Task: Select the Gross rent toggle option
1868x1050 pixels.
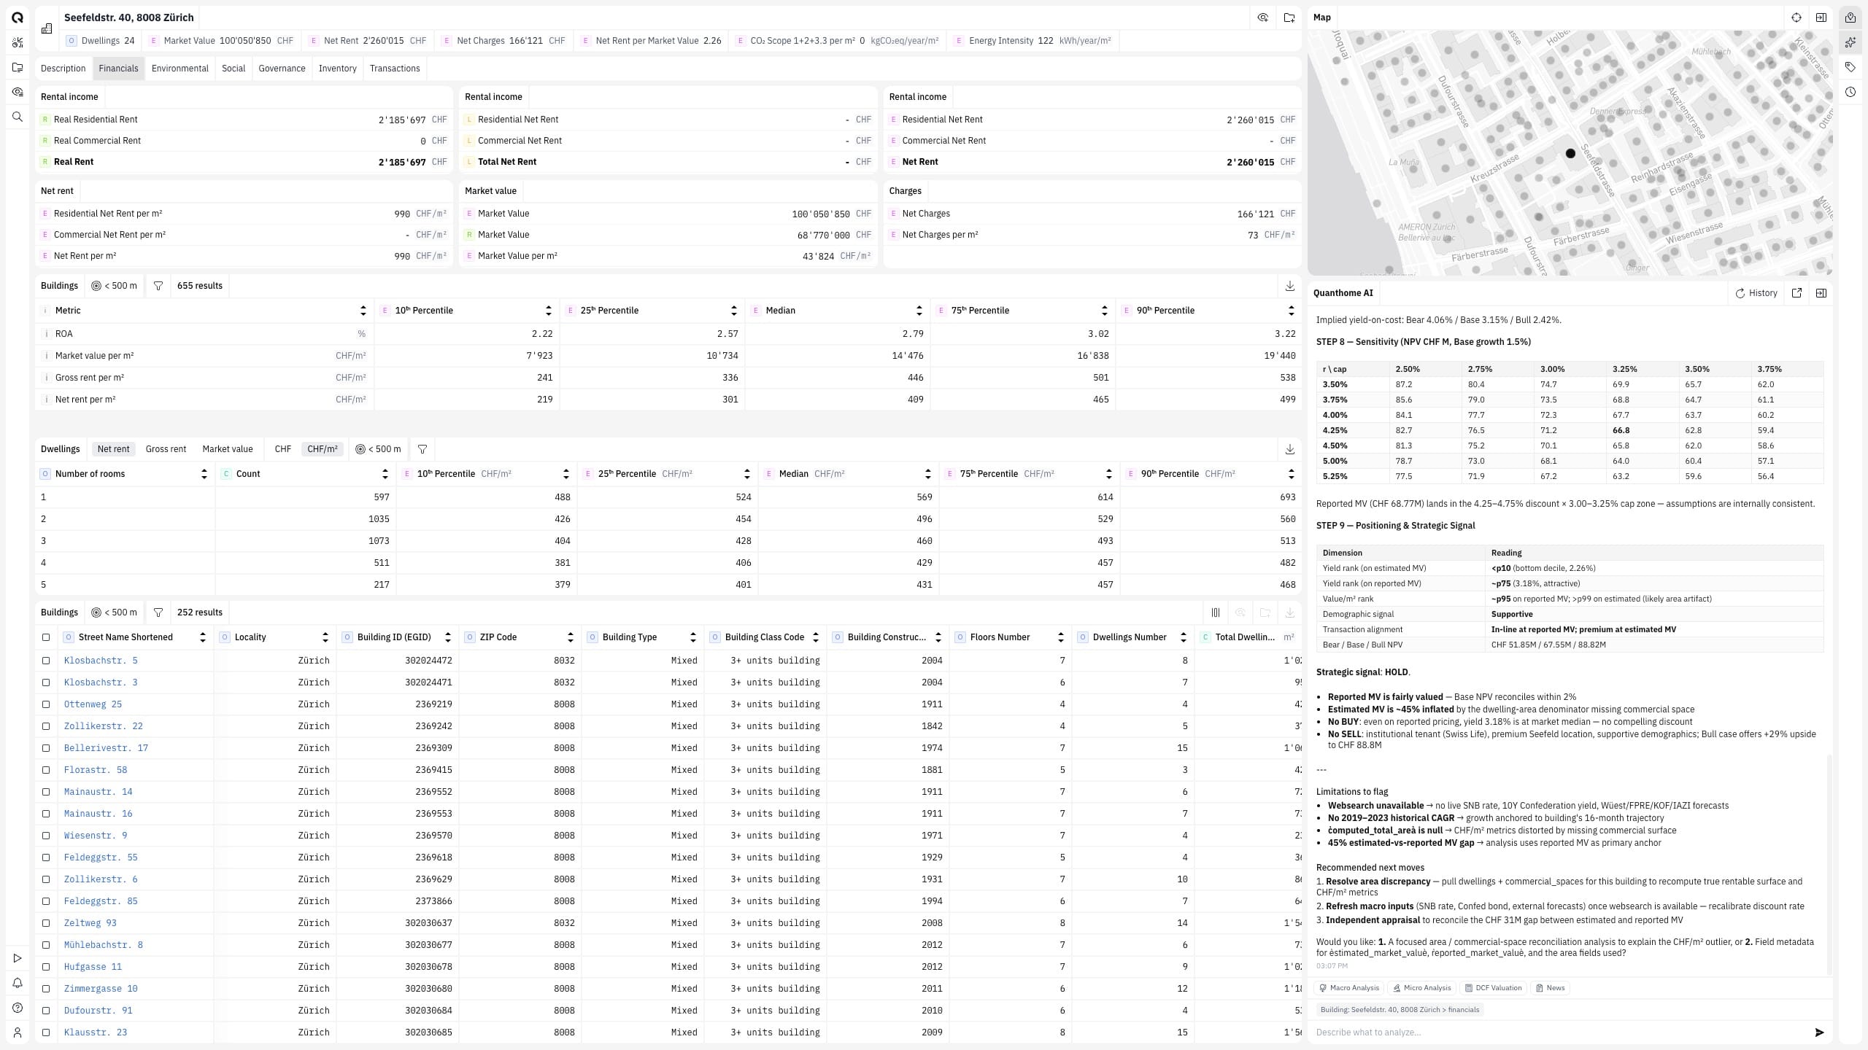Action: pos(166,449)
